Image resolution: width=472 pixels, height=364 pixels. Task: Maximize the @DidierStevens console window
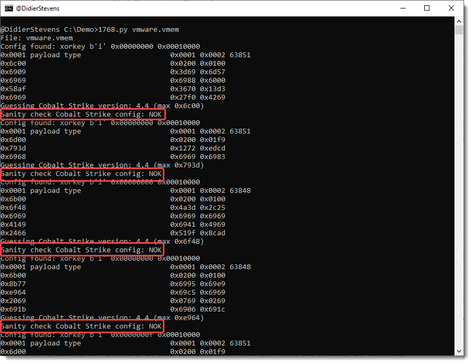(427, 8)
